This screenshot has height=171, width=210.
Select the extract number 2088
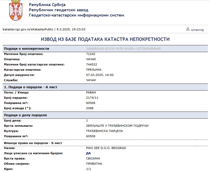(90, 108)
